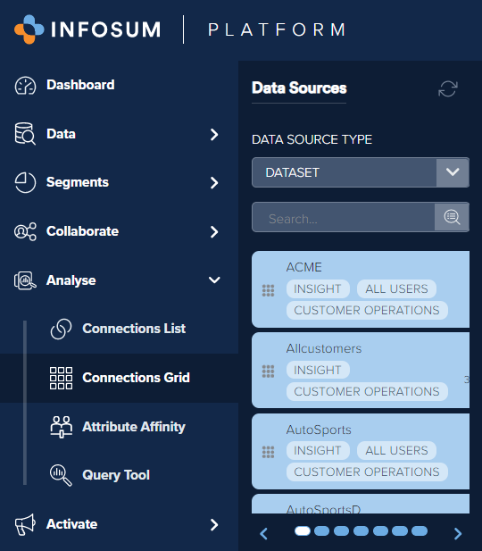Screen dimensions: 482x551
Task: Click into the Search field
Action: 344,217
